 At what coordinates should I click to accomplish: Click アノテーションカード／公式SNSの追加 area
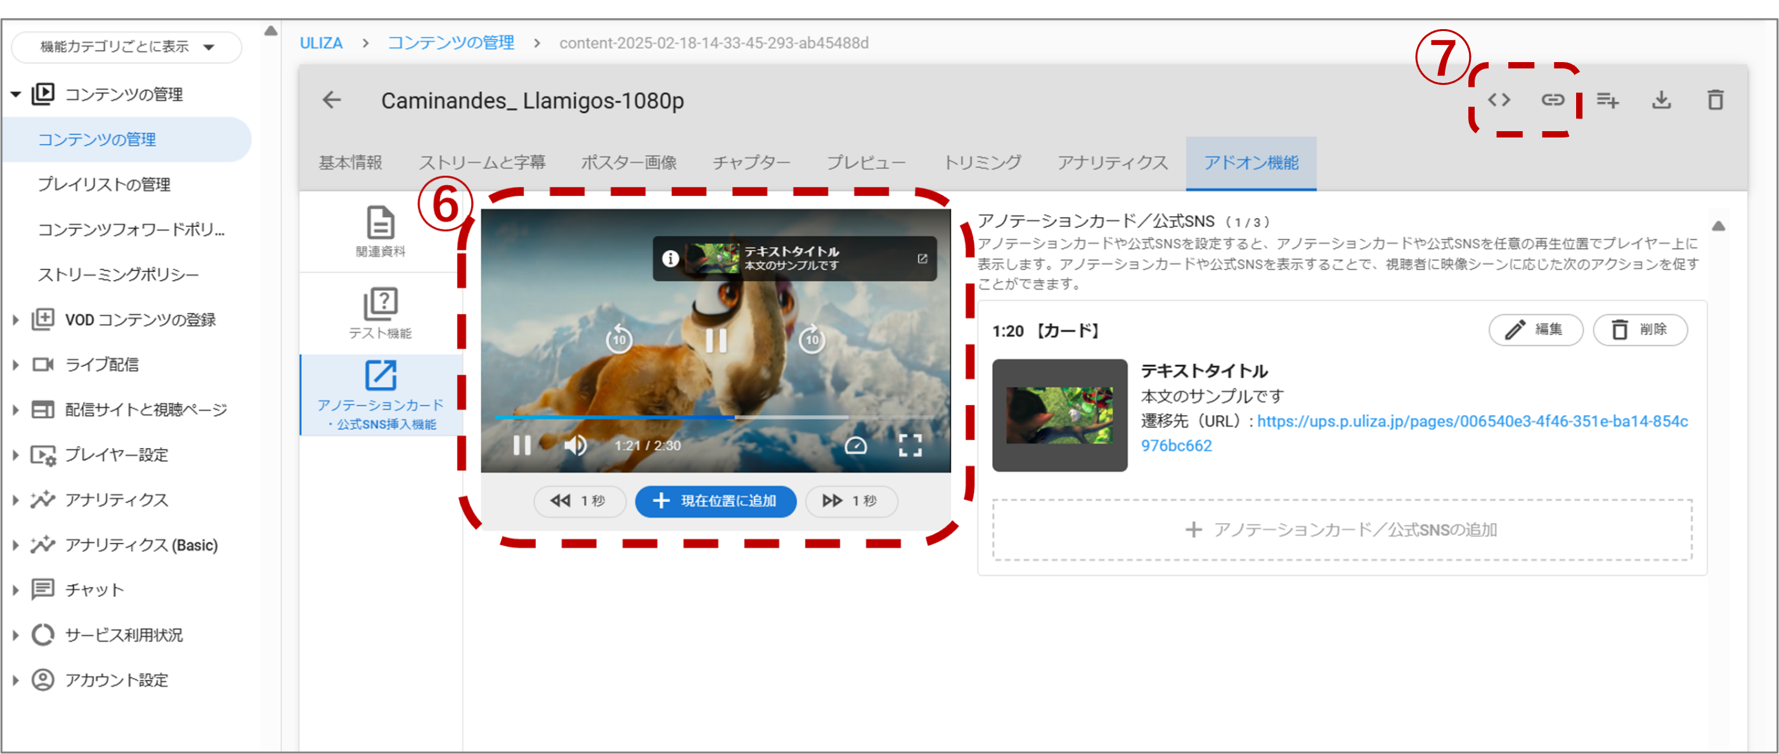coord(1342,530)
